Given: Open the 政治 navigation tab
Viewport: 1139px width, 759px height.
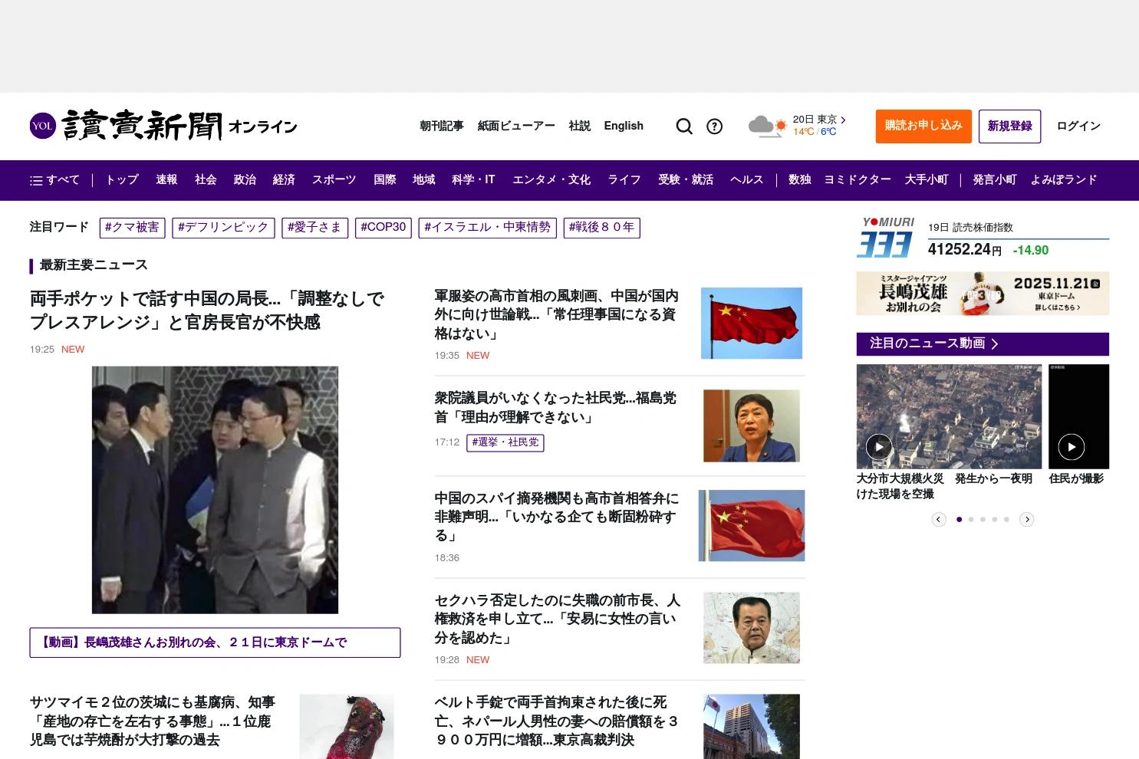Looking at the screenshot, I should [x=245, y=180].
